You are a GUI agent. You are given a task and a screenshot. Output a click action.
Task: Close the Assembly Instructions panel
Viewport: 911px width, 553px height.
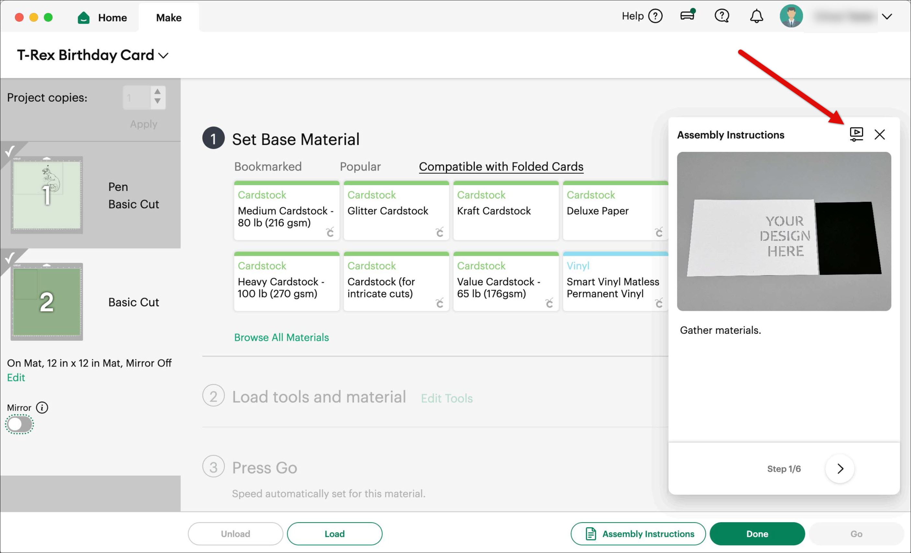click(x=880, y=135)
